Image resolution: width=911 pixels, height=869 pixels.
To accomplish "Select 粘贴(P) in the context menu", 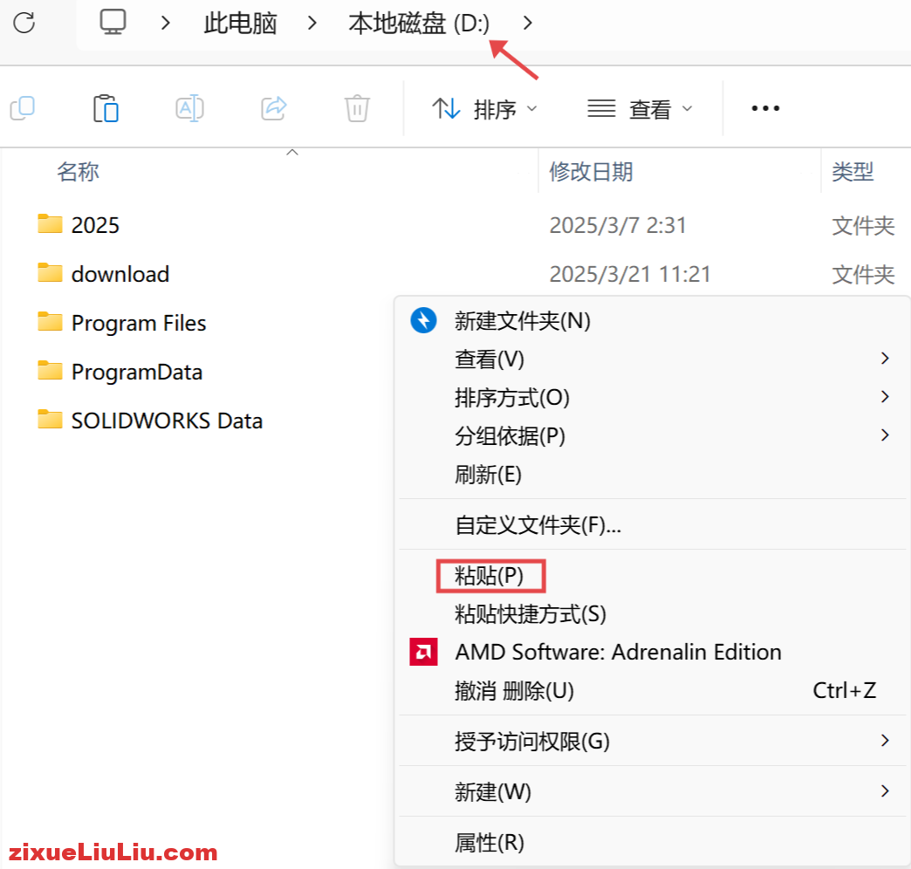I will coord(490,576).
